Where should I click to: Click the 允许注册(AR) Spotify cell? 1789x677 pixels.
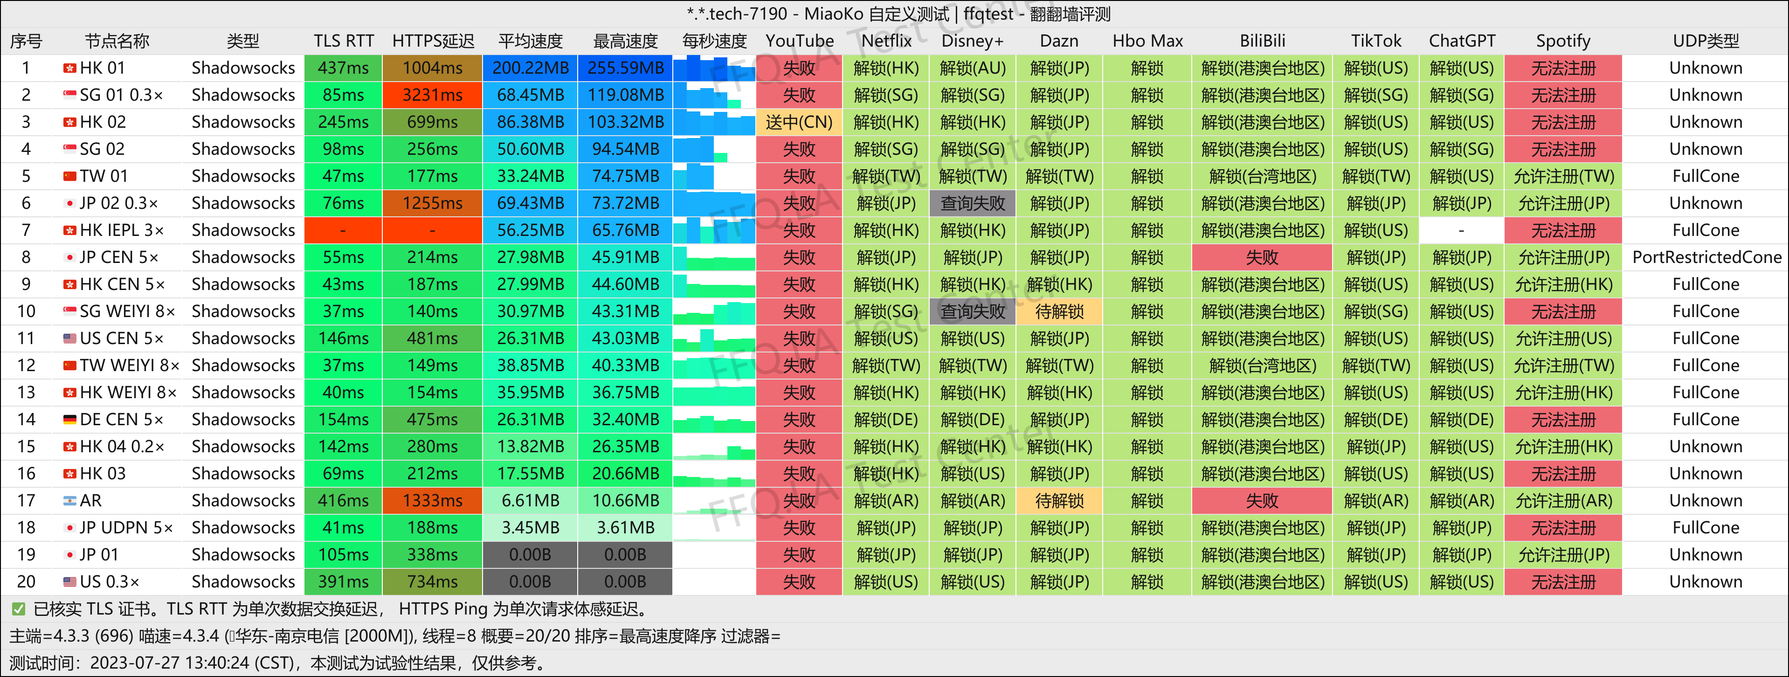(x=1562, y=501)
